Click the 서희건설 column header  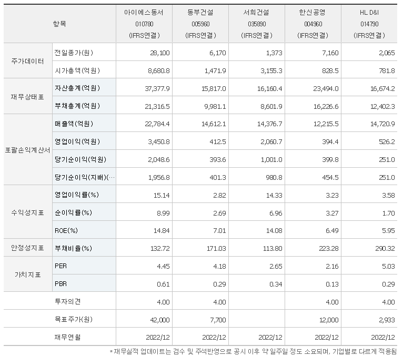coord(257,24)
